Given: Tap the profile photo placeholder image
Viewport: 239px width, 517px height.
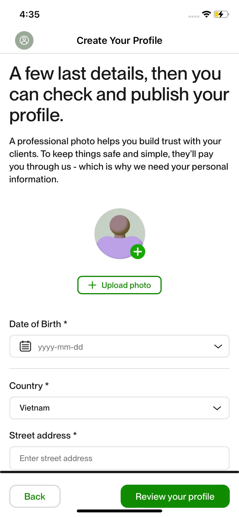Looking at the screenshot, I should click(x=119, y=234).
